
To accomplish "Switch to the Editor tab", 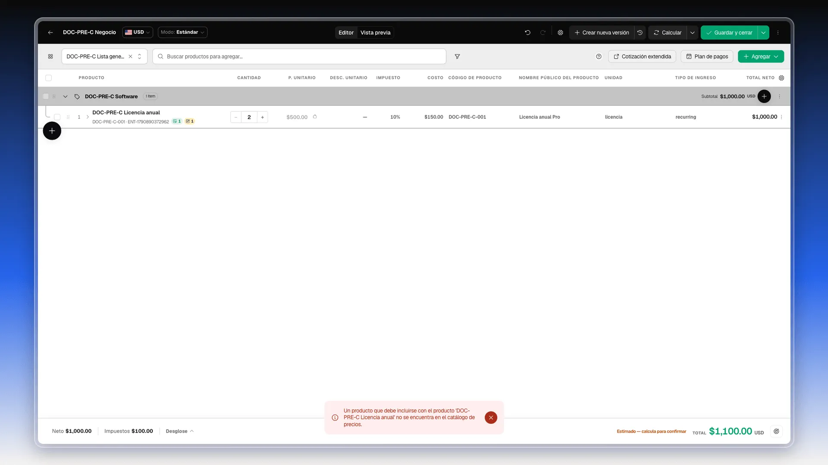I will coord(346,32).
